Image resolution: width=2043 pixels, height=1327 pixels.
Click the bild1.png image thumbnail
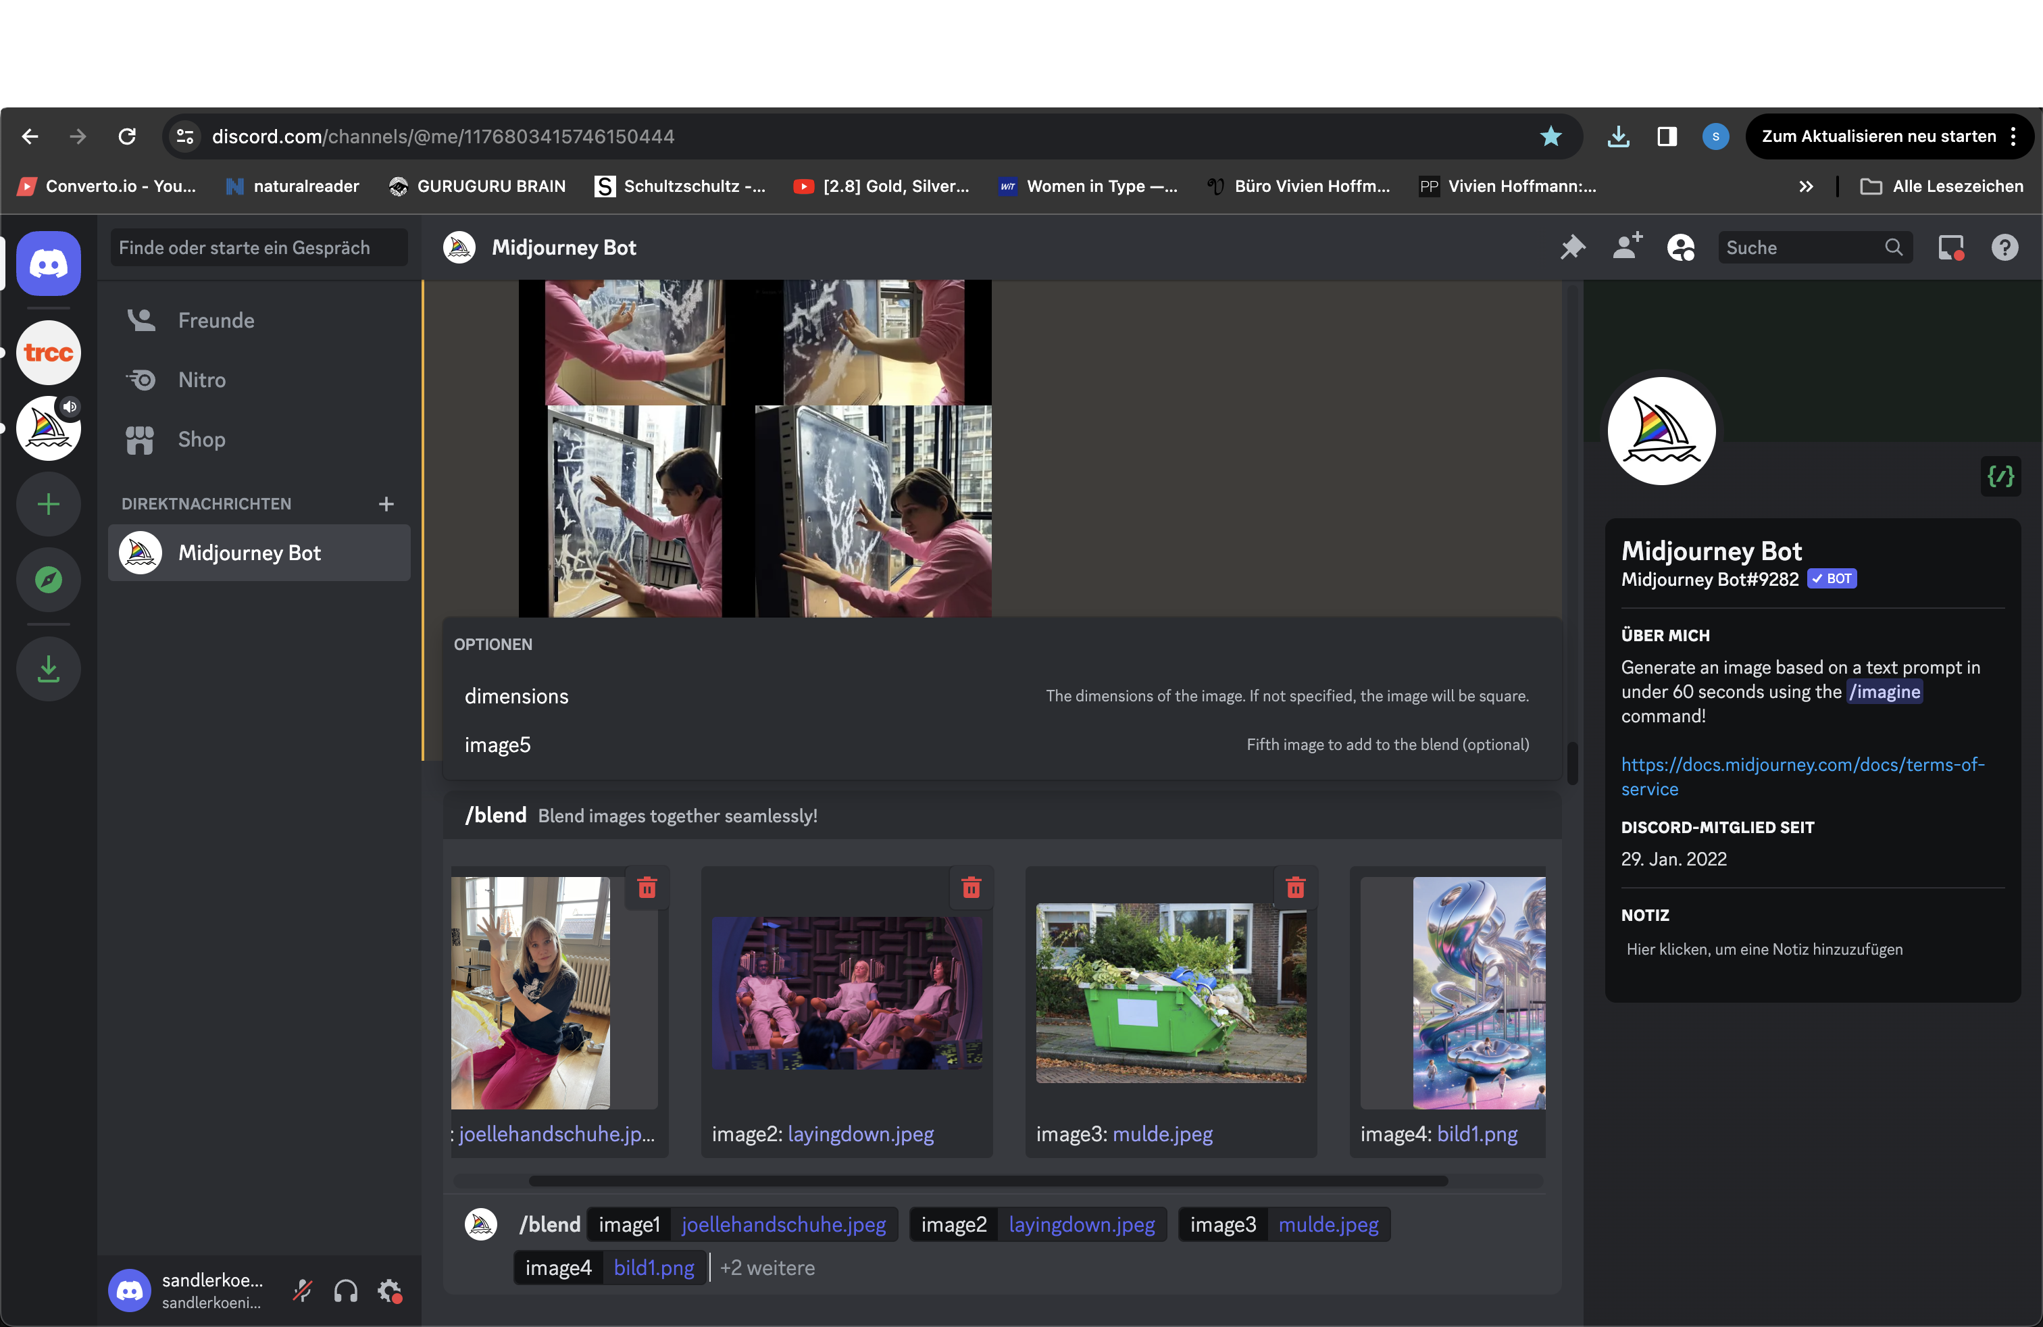(x=1479, y=993)
